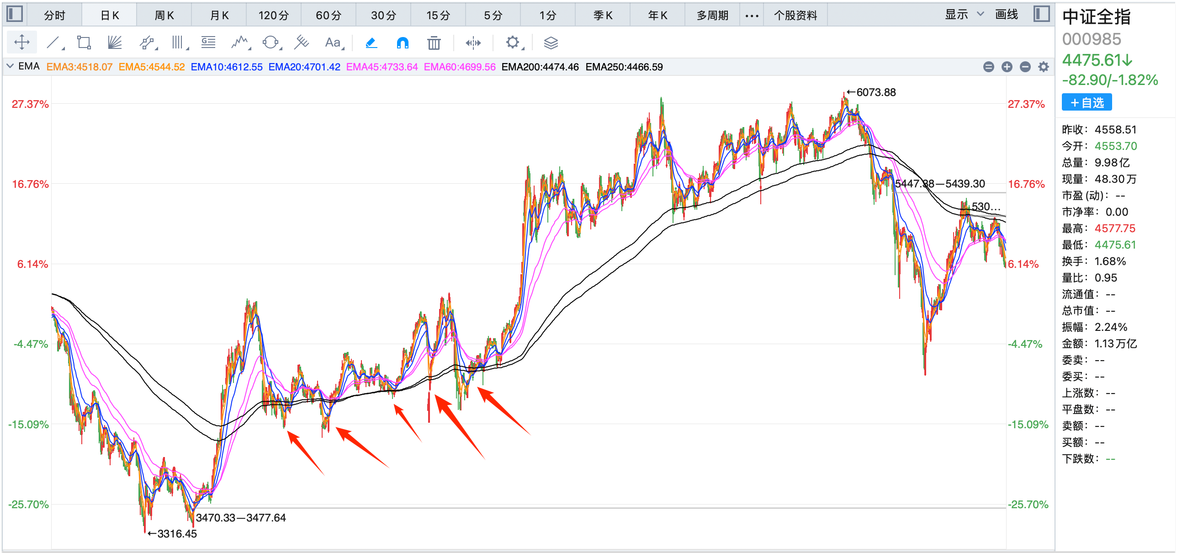The width and height of the screenshot is (1177, 553).
Task: Pick the Aa text annotation tool
Action: [333, 43]
